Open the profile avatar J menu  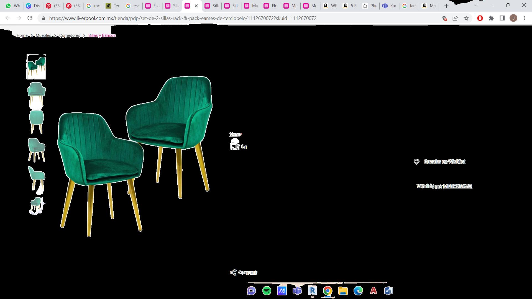point(513,18)
